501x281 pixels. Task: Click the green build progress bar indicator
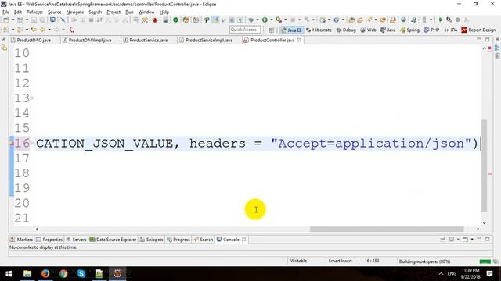(x=485, y=261)
